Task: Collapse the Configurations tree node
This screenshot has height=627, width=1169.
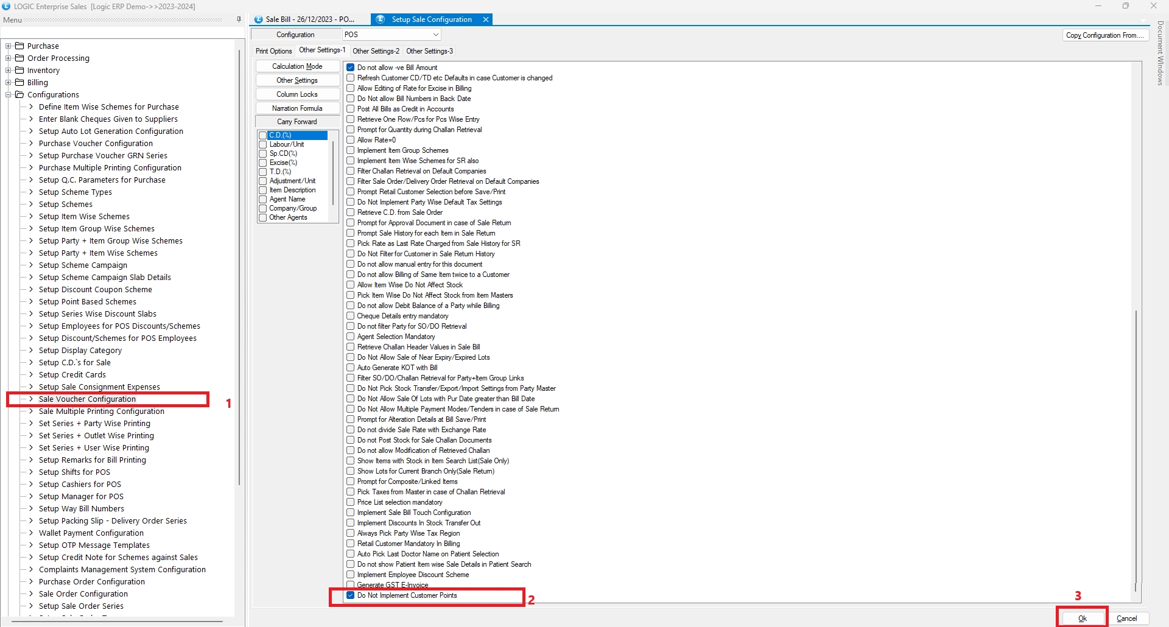Action: tap(9, 94)
